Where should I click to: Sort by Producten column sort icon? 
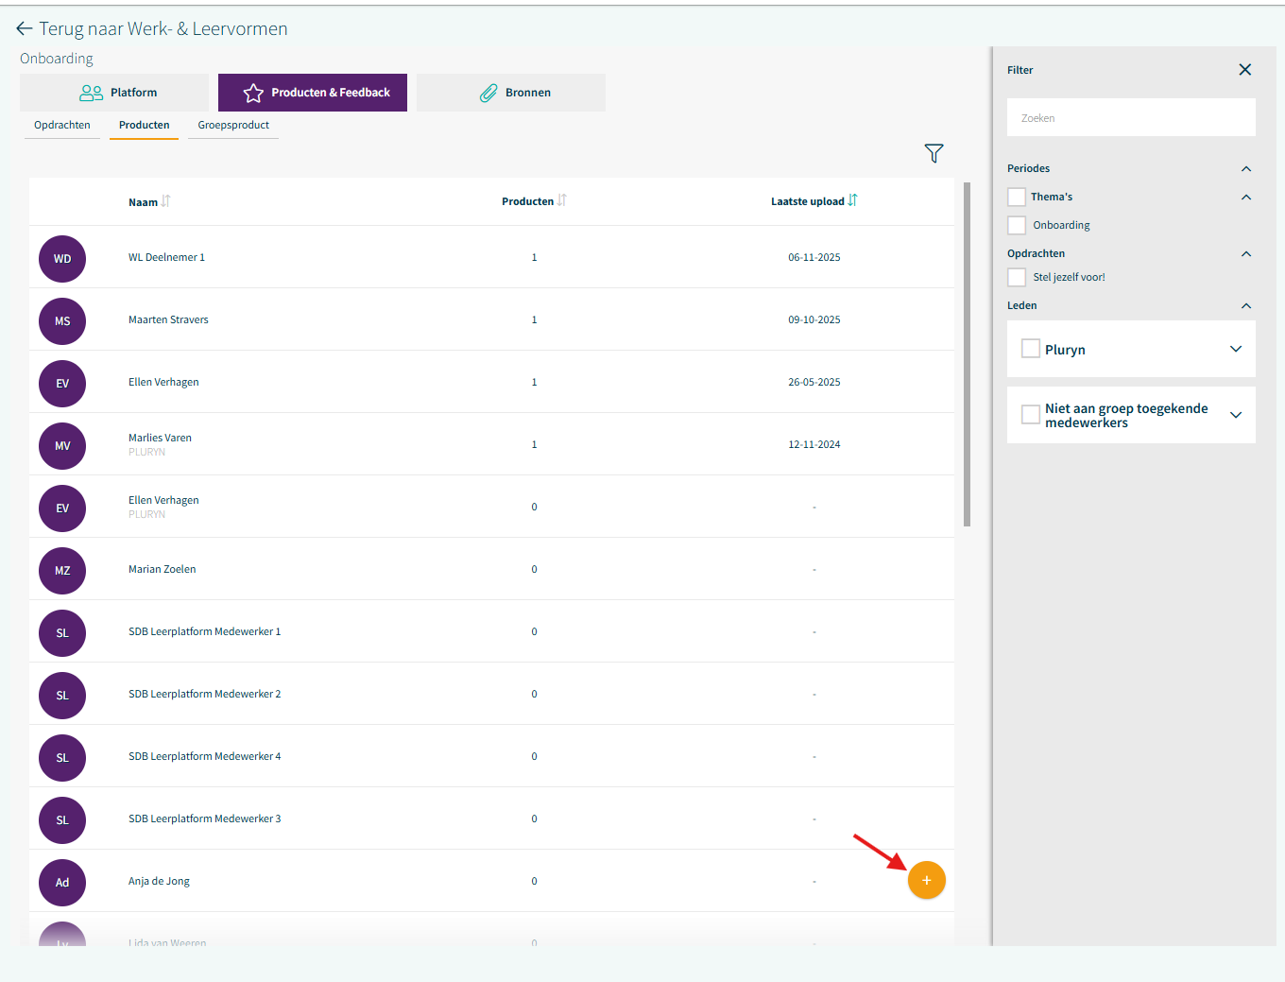click(x=562, y=200)
